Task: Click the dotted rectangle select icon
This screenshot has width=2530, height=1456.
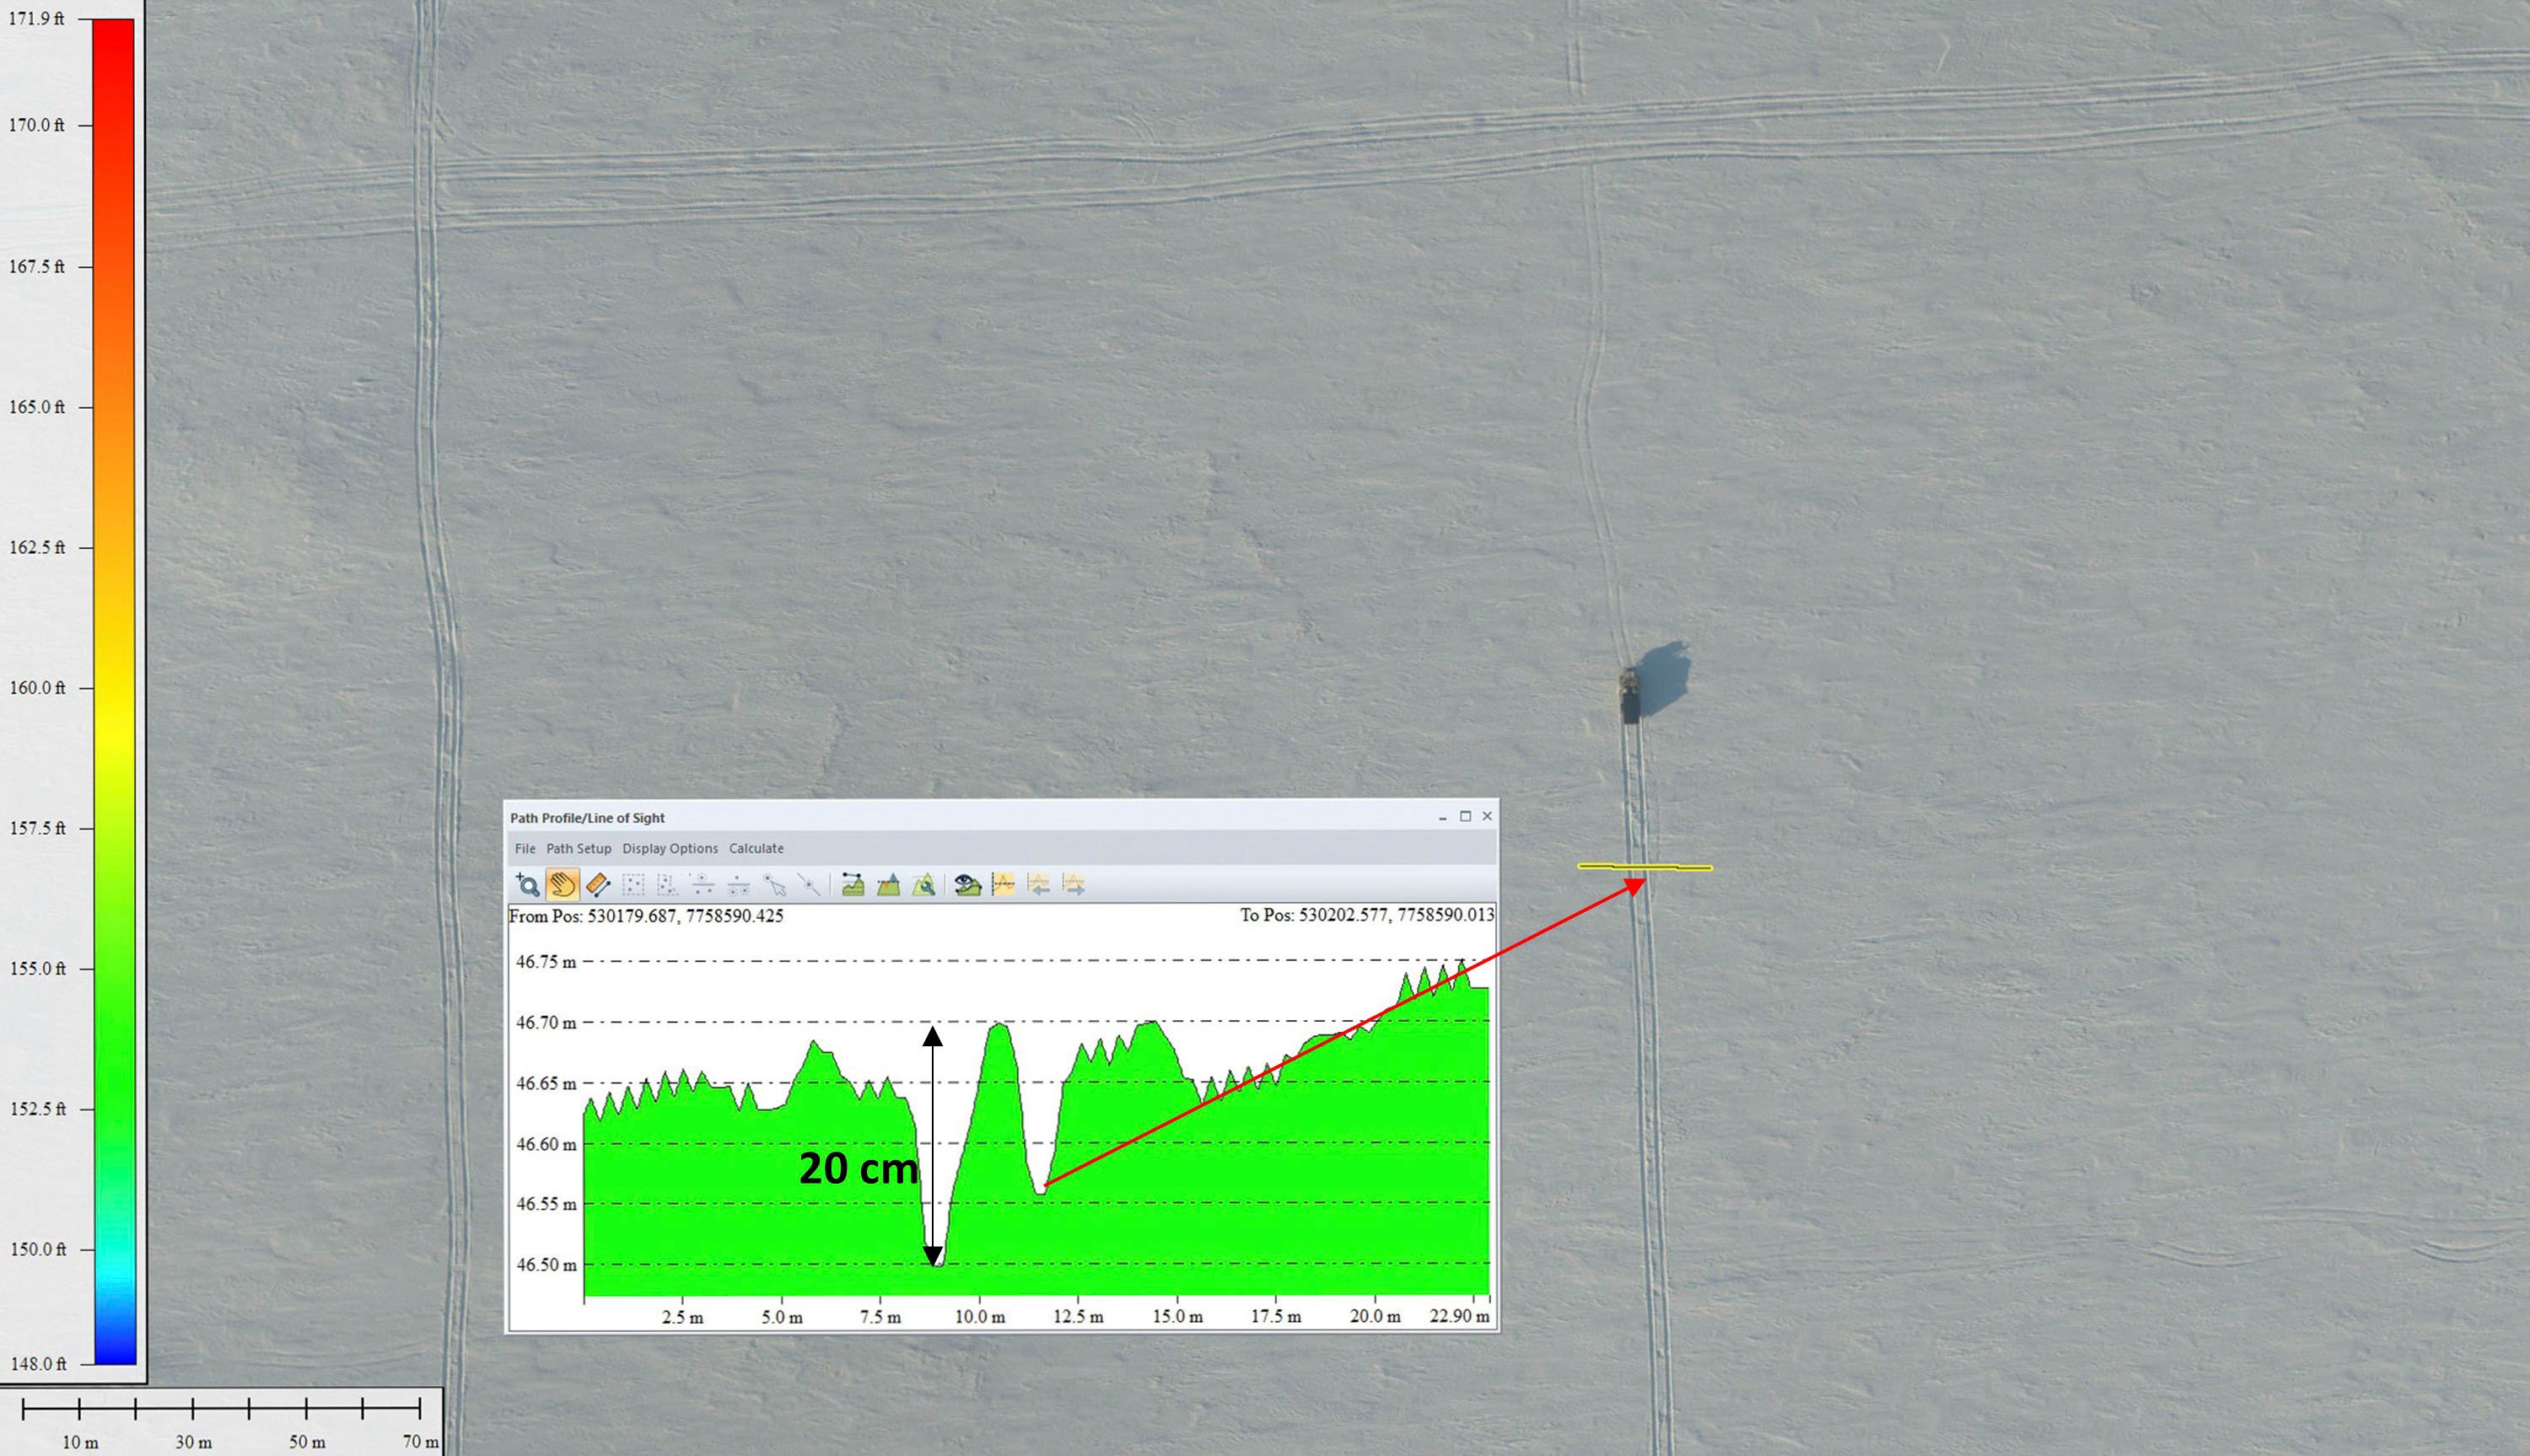Action: [x=633, y=884]
